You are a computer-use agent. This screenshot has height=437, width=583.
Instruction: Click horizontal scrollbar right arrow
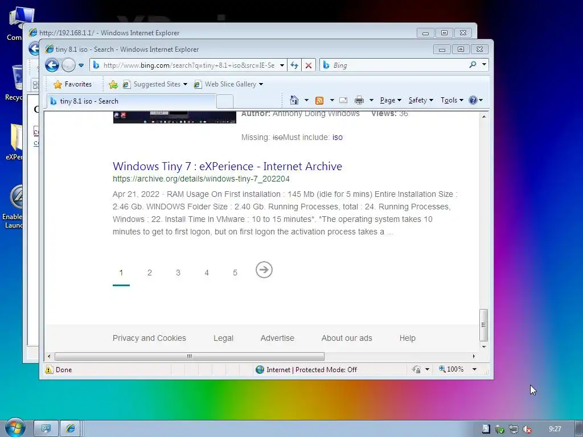474,356
